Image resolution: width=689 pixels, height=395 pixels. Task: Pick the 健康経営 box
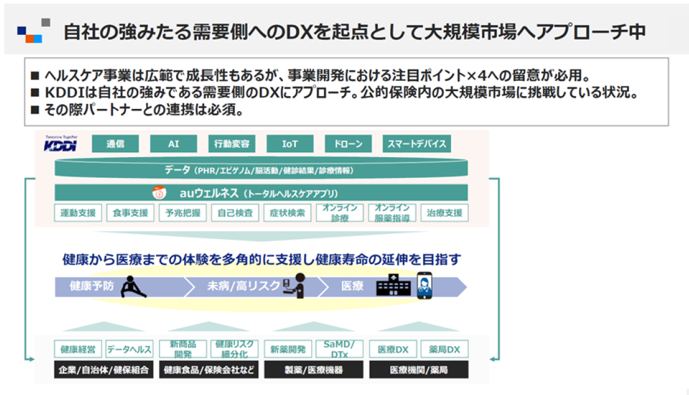pos(78,349)
